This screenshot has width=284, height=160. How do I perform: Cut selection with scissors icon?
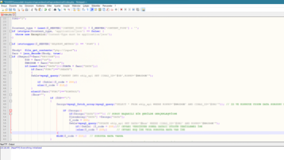tap(32, 9)
